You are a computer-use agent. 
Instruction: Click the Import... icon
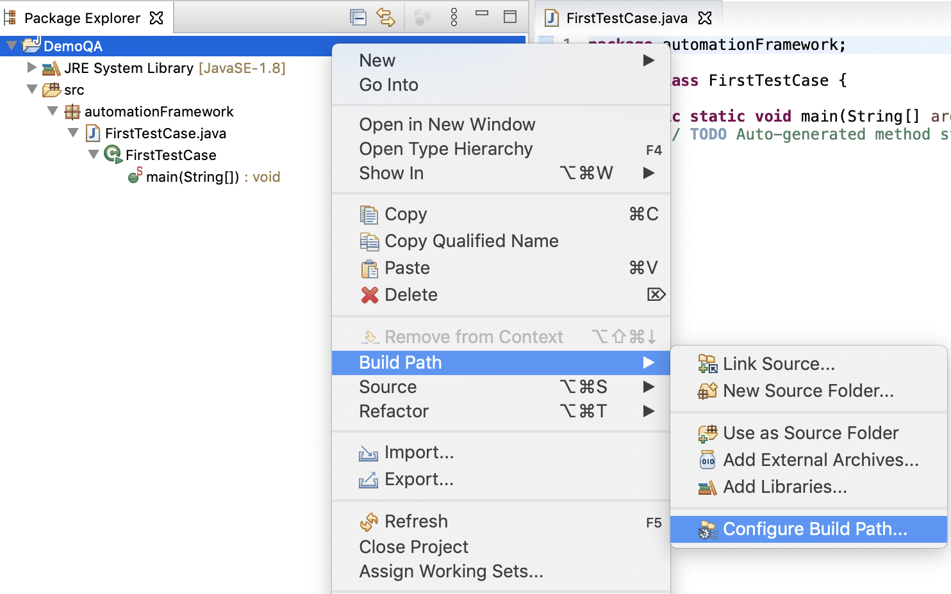click(368, 453)
